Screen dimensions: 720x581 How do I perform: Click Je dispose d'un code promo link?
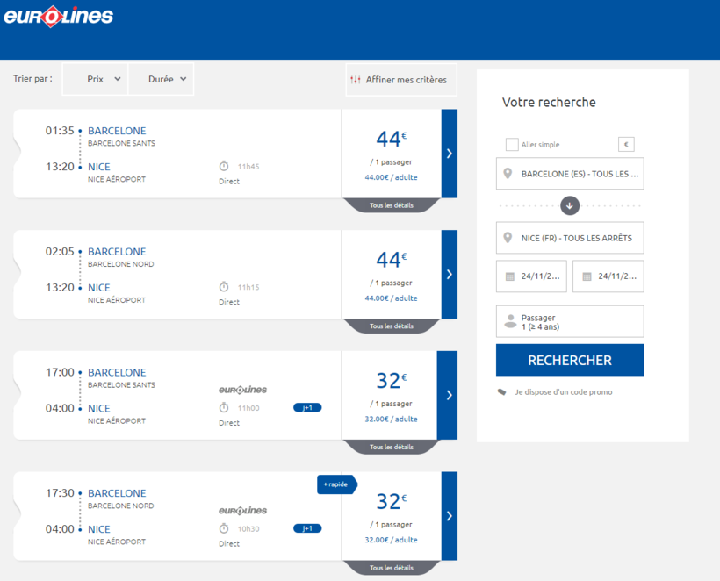(563, 392)
